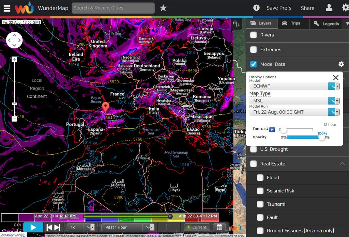The image size is (349, 237).
Task: Open the Past 1 Hour dropdown
Action: (128, 227)
